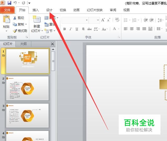Open the 切换 ribbon tab
The image size is (167, 141).
click(x=63, y=10)
